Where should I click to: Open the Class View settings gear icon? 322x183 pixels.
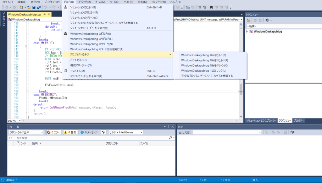[267, 20]
